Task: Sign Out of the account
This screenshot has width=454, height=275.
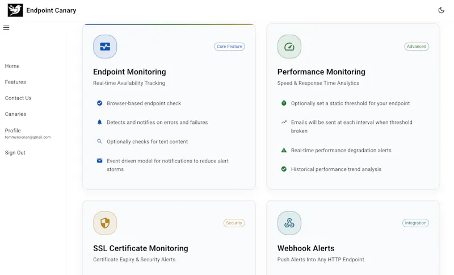Action: (15, 152)
